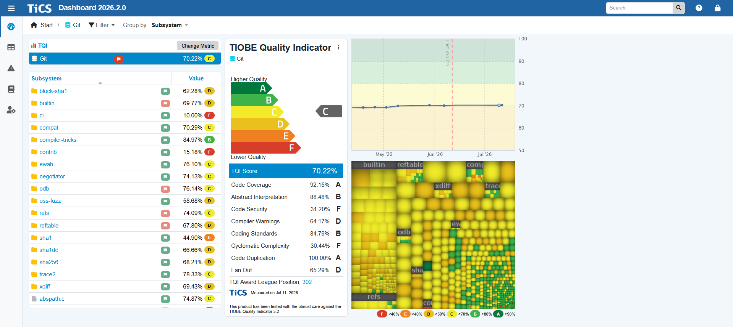The width and height of the screenshot is (733, 327).
Task: Open the compiler-tricks subsystem
Action: (58, 140)
